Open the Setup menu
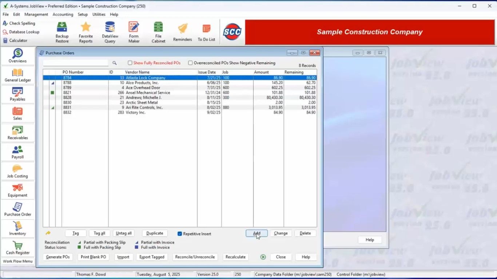This screenshot has height=279, width=497. [83, 15]
